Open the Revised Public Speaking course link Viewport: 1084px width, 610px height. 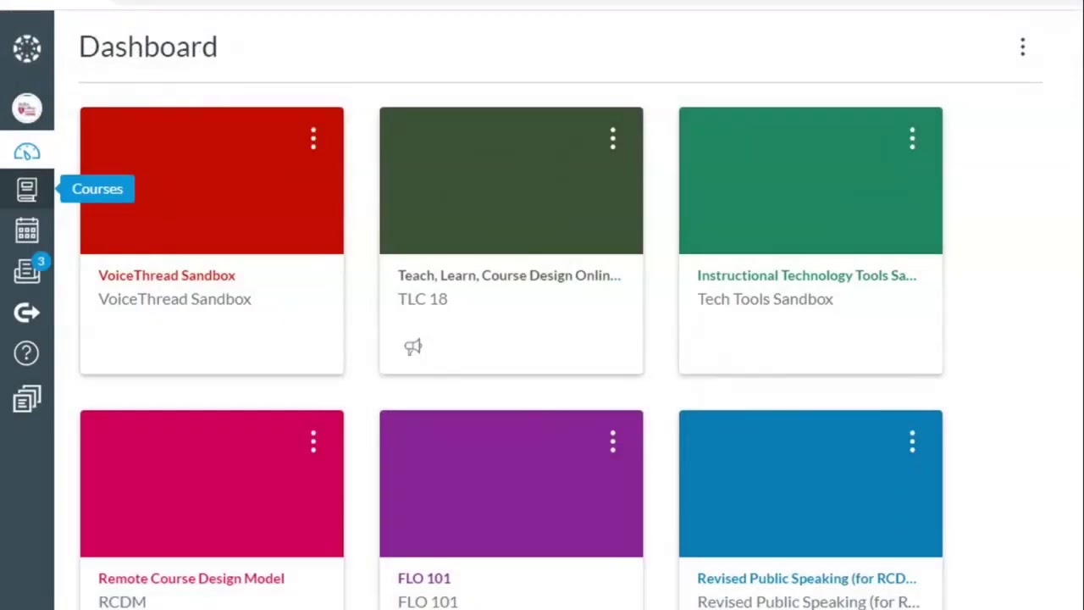(806, 579)
